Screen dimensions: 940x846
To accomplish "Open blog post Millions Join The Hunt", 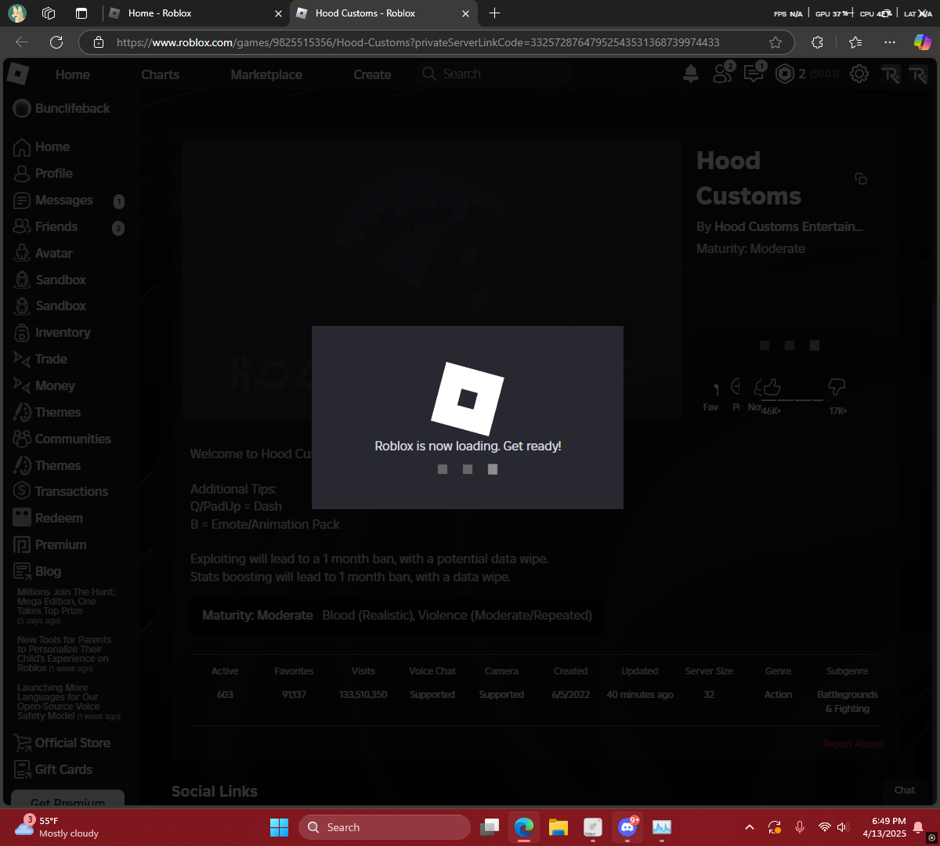I will click(x=67, y=606).
